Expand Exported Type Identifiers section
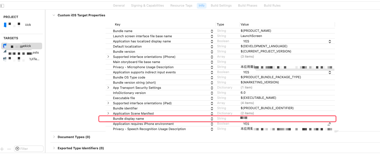The width and height of the screenshot is (380, 155). click(x=54, y=148)
